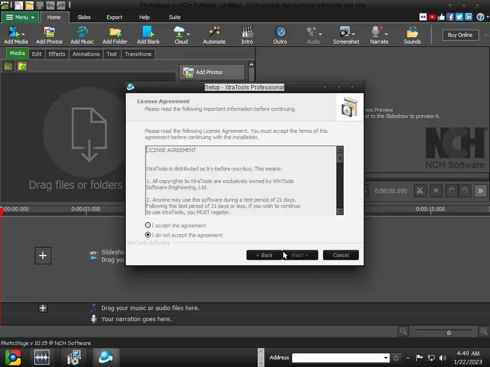Screen dimensions: 490x367
Task: Click the LinkedIn social icon
Action: point(468,17)
